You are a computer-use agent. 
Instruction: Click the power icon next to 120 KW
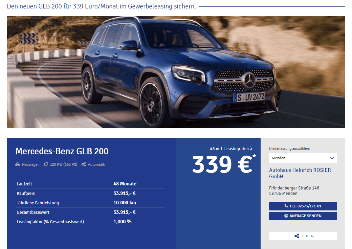pyautogui.click(x=46, y=164)
